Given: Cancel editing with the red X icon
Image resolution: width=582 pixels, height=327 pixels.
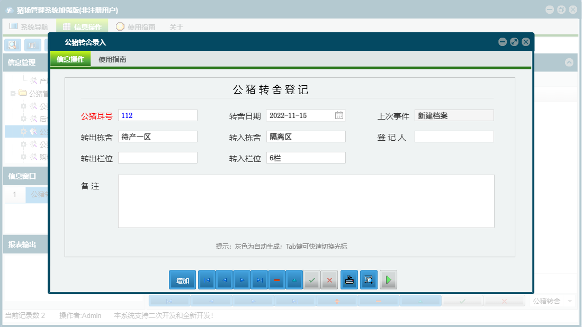Looking at the screenshot, I should (329, 279).
